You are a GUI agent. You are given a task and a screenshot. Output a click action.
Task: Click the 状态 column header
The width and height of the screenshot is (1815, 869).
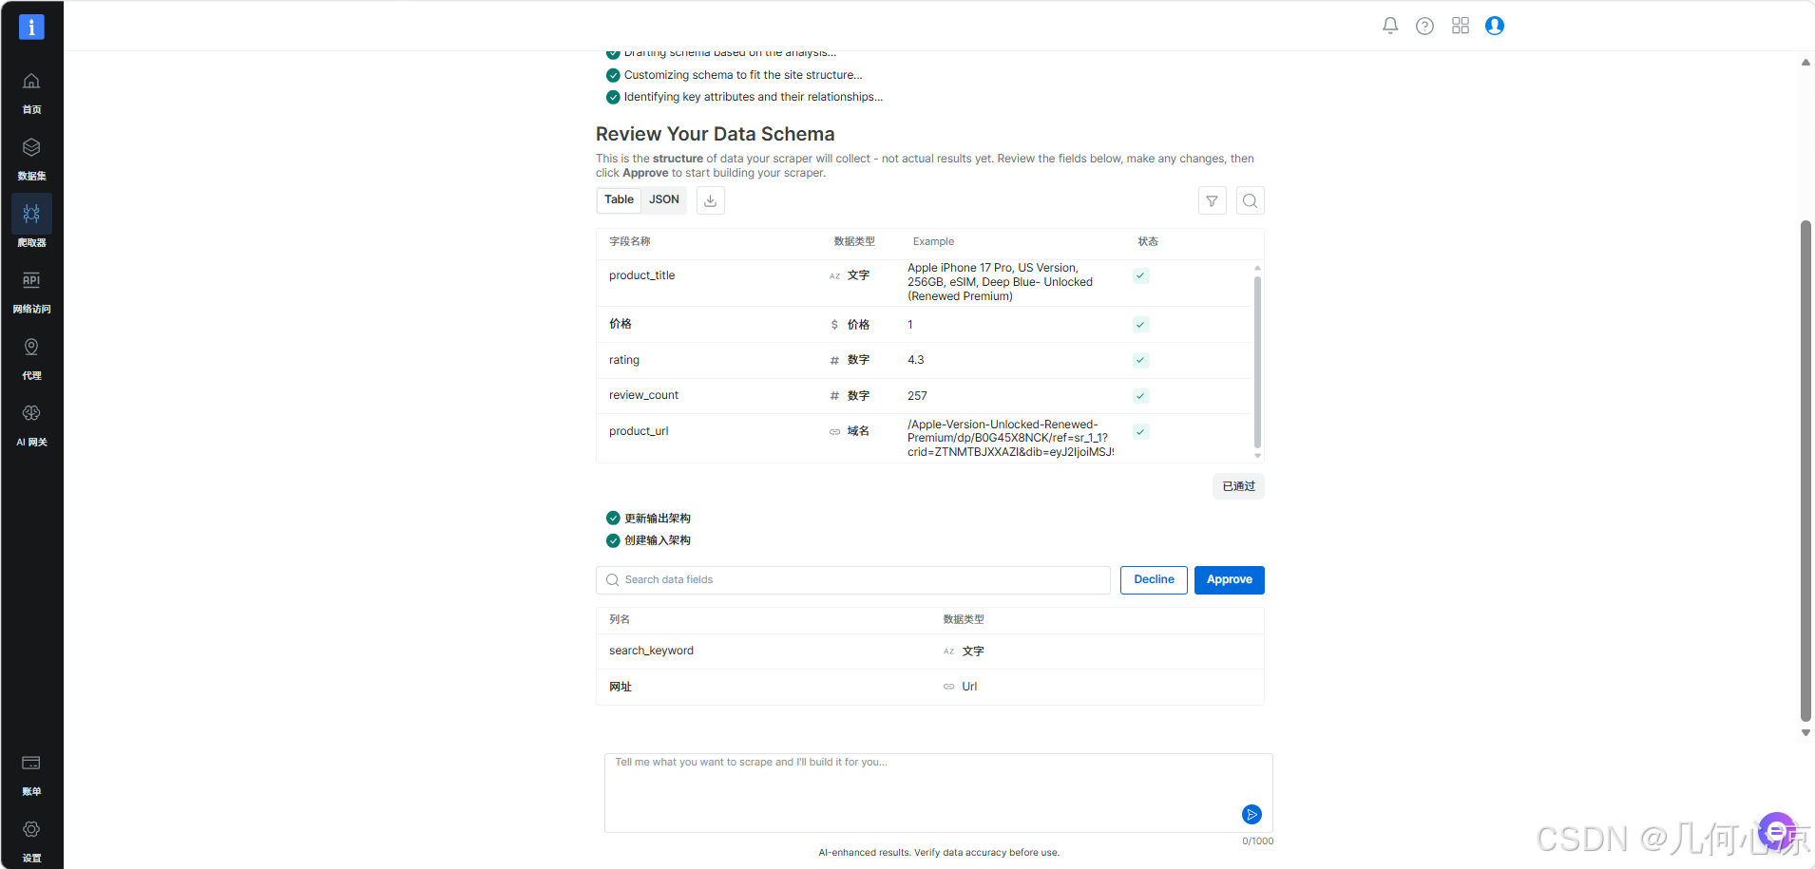pos(1148,241)
